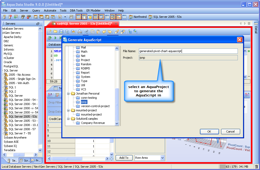Open the ER Modeler menu
The image size is (260, 170).
93,10
